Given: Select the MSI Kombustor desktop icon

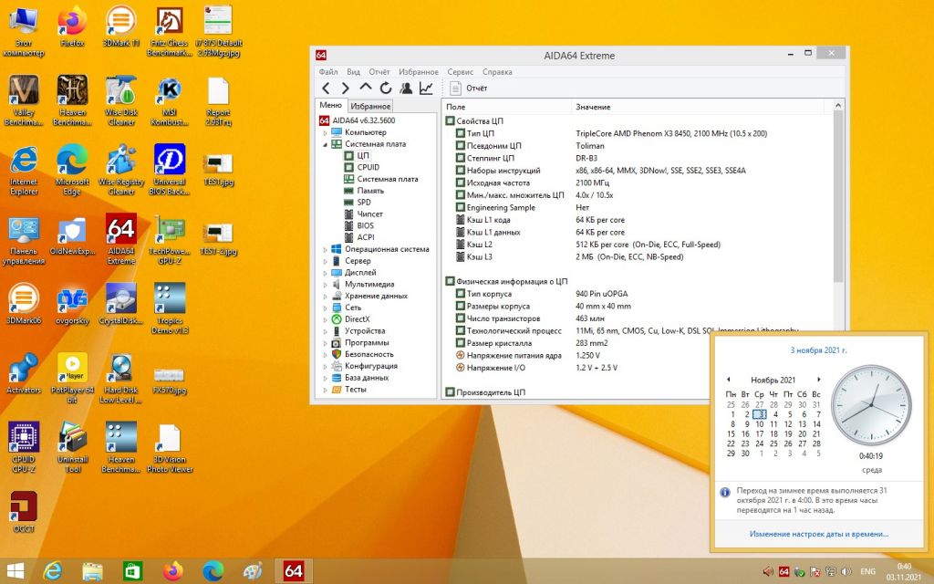Looking at the screenshot, I should (170, 100).
